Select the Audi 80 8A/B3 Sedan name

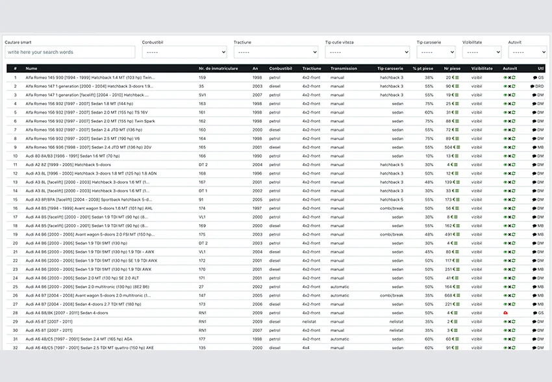pos(73,156)
